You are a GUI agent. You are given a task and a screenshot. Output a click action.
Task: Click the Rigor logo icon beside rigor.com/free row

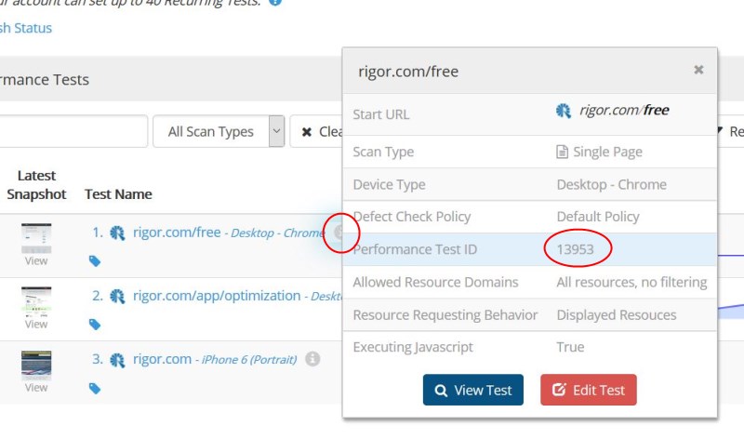117,233
